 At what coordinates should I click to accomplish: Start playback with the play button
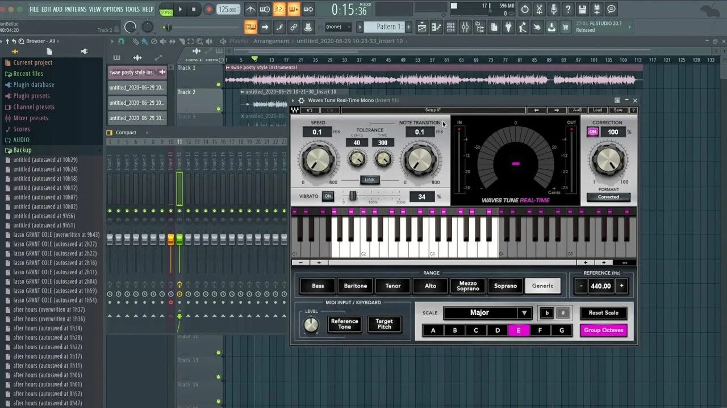(181, 9)
